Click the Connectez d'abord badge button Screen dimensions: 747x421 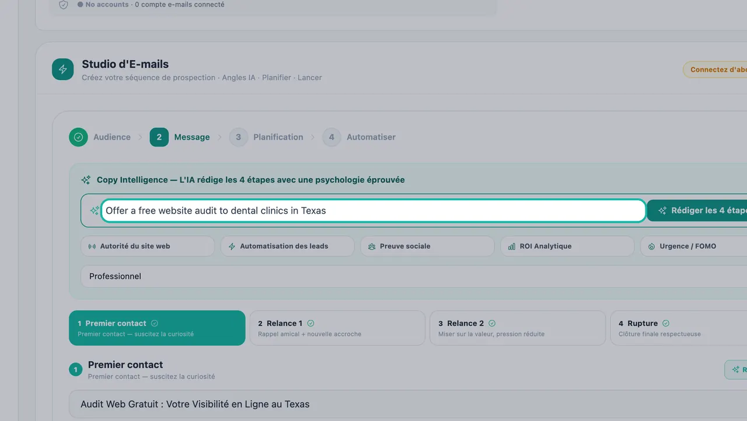(x=715, y=69)
